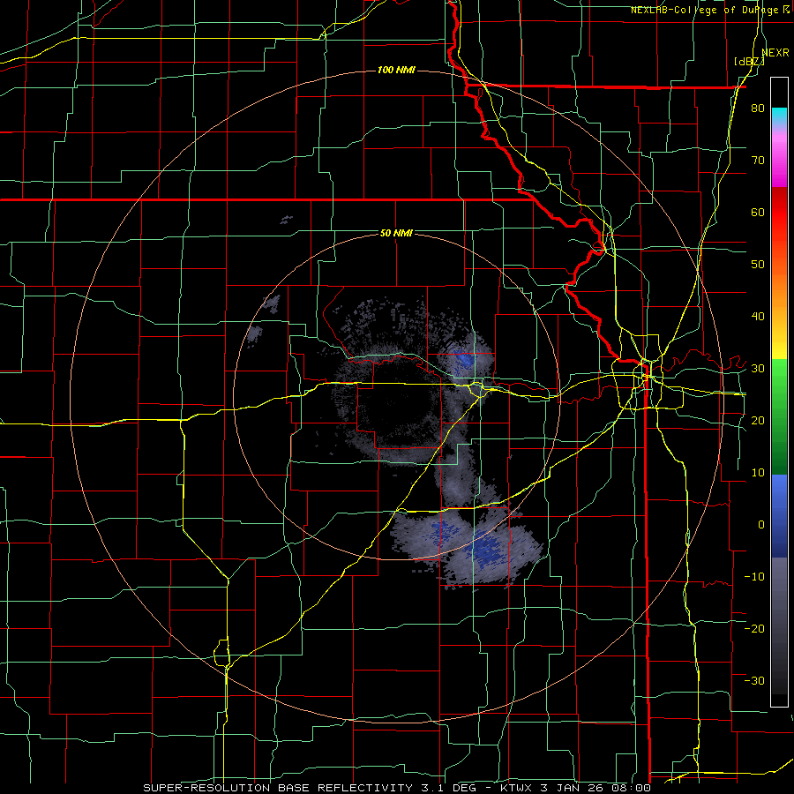
Task: Click the KTWX 3 JAN 26 08:00 timestamp
Action: [x=574, y=788]
